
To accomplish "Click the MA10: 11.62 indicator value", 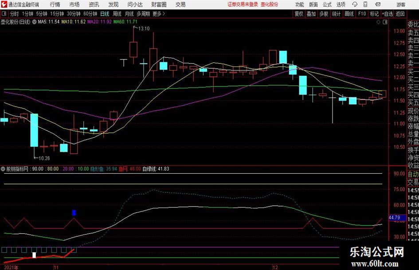I will 74,22.
